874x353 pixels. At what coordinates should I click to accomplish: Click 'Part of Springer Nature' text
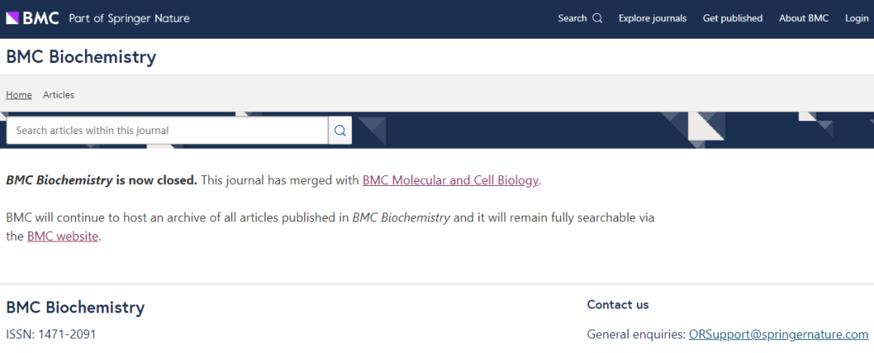[x=129, y=19]
